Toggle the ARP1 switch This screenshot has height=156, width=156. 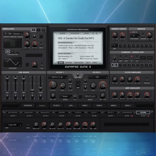pyautogui.click(x=121, y=58)
